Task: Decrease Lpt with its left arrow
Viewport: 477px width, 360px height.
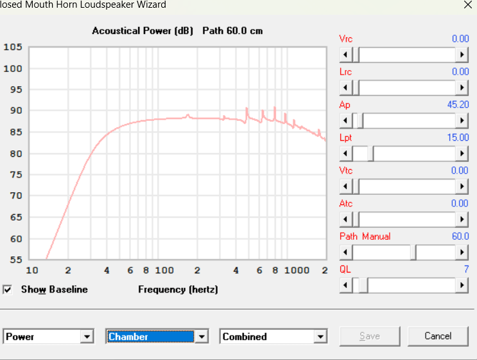Action: pos(345,154)
